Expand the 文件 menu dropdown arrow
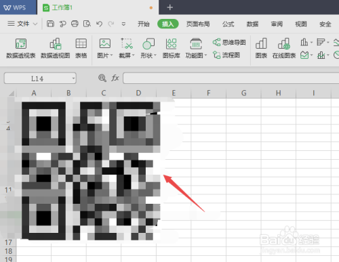This screenshot has height=262, width=339. point(35,24)
